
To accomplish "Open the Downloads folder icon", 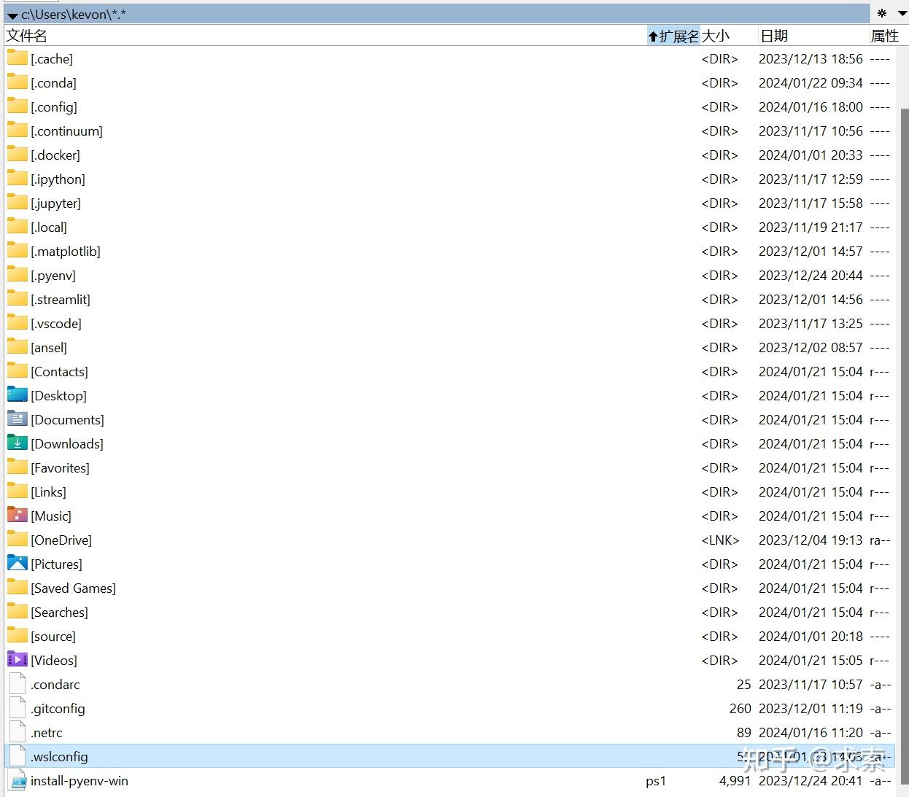I will click(16, 443).
